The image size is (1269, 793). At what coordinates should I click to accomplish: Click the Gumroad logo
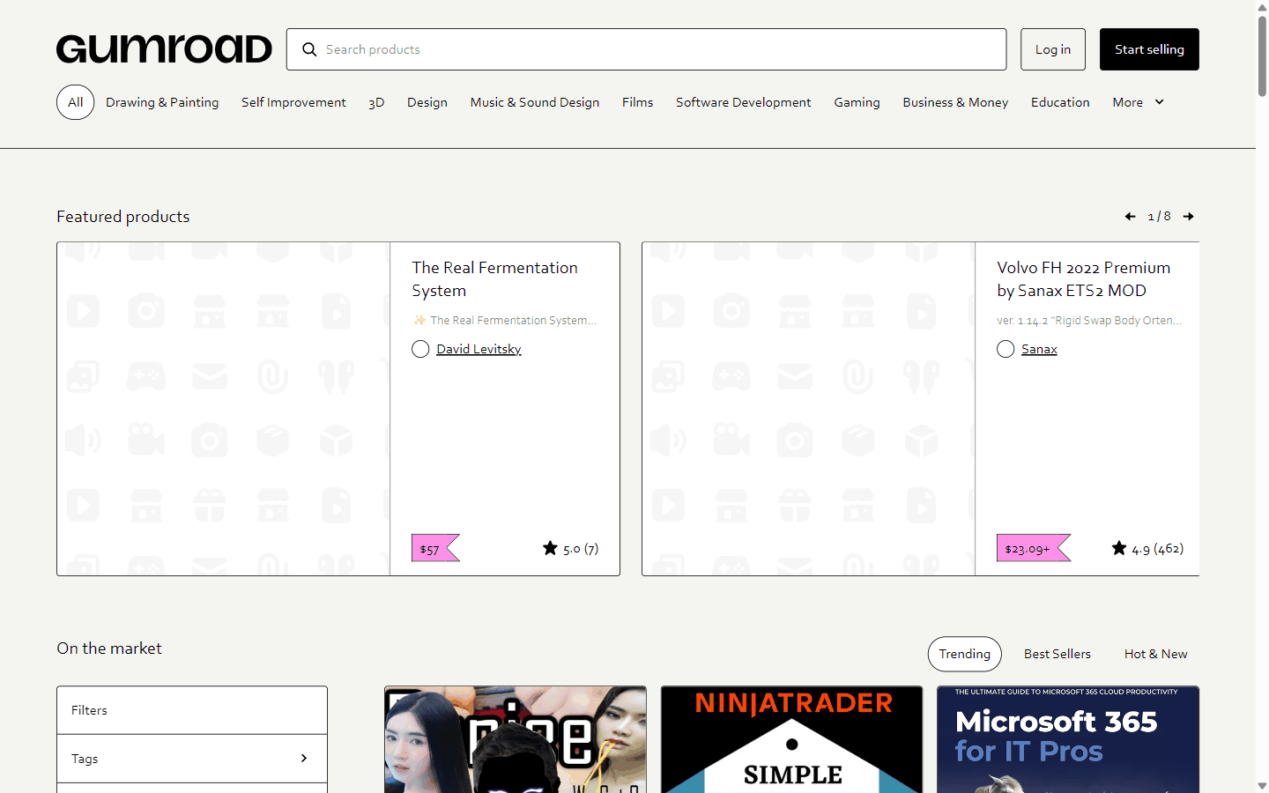coord(164,49)
